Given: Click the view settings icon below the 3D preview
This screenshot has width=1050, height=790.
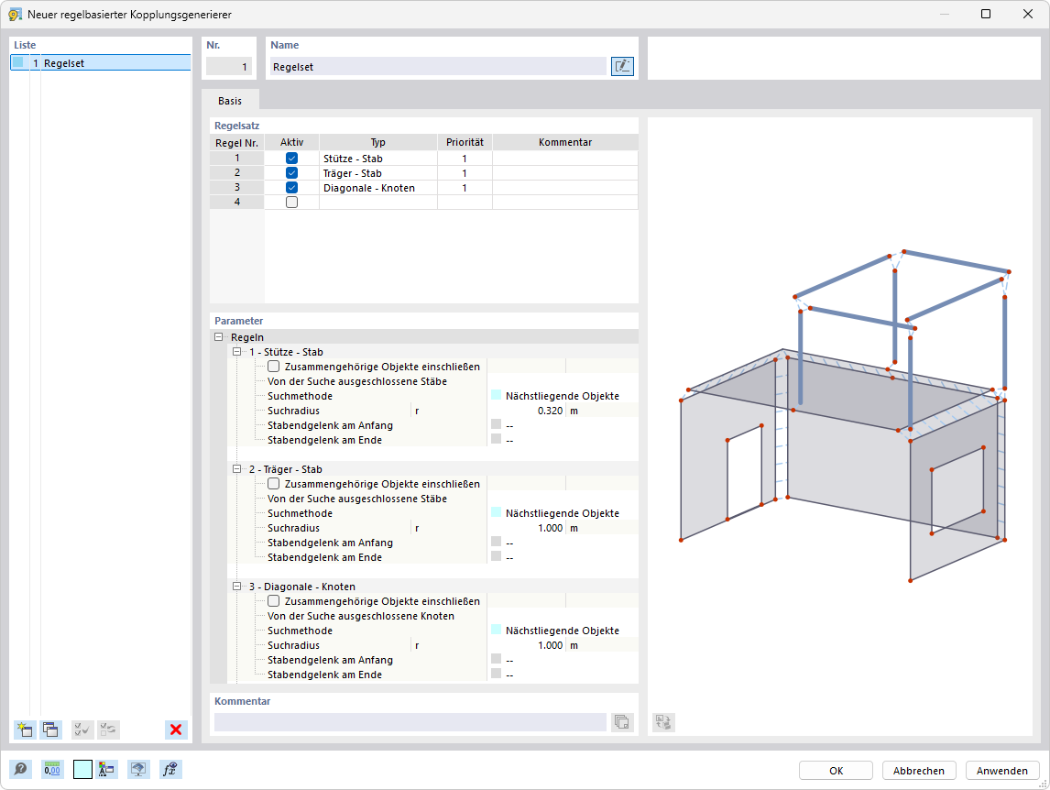Looking at the screenshot, I should click(x=663, y=722).
